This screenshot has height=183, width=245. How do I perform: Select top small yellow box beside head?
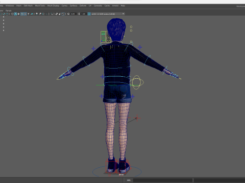coord(131,26)
